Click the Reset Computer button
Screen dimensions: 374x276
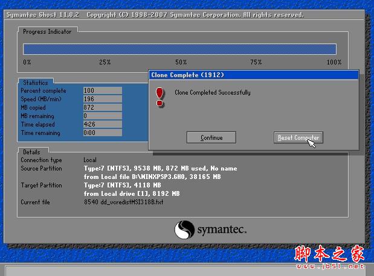[x=298, y=137]
